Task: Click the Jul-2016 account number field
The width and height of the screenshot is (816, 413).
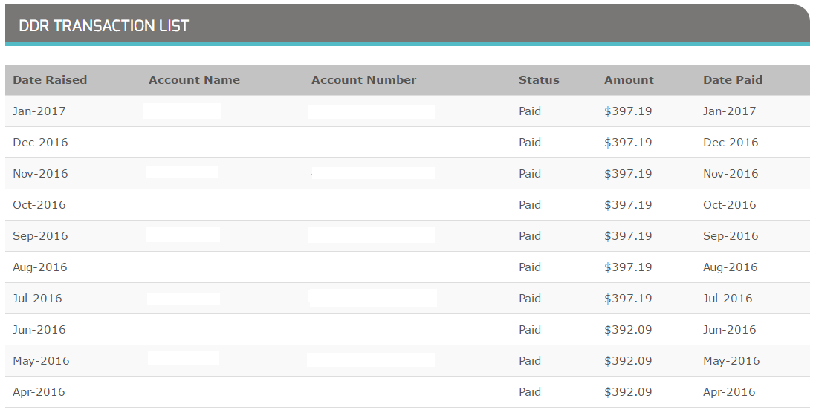Action: pyautogui.click(x=372, y=298)
